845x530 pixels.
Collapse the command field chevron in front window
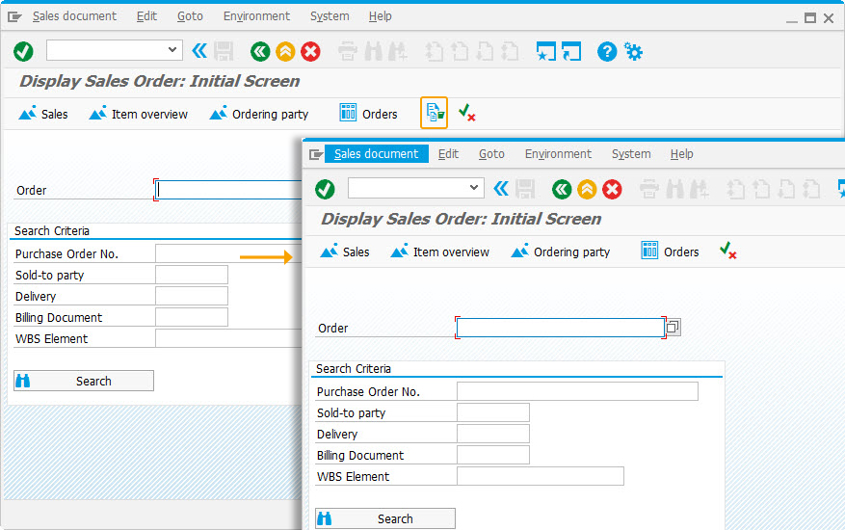[501, 188]
